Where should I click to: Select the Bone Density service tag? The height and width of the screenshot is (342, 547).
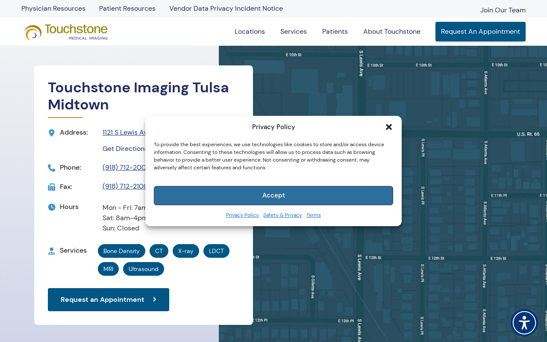pos(121,251)
